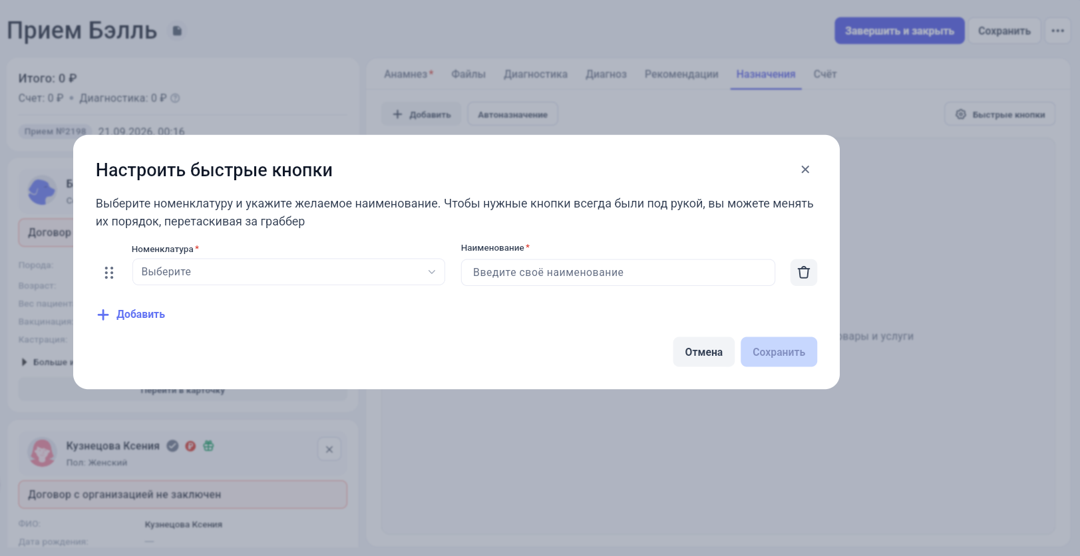Click the Отмена button
Viewport: 1080px width, 556px height.
(704, 352)
